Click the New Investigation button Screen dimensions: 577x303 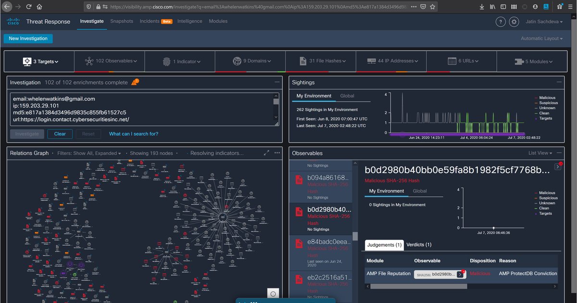pyautogui.click(x=28, y=38)
